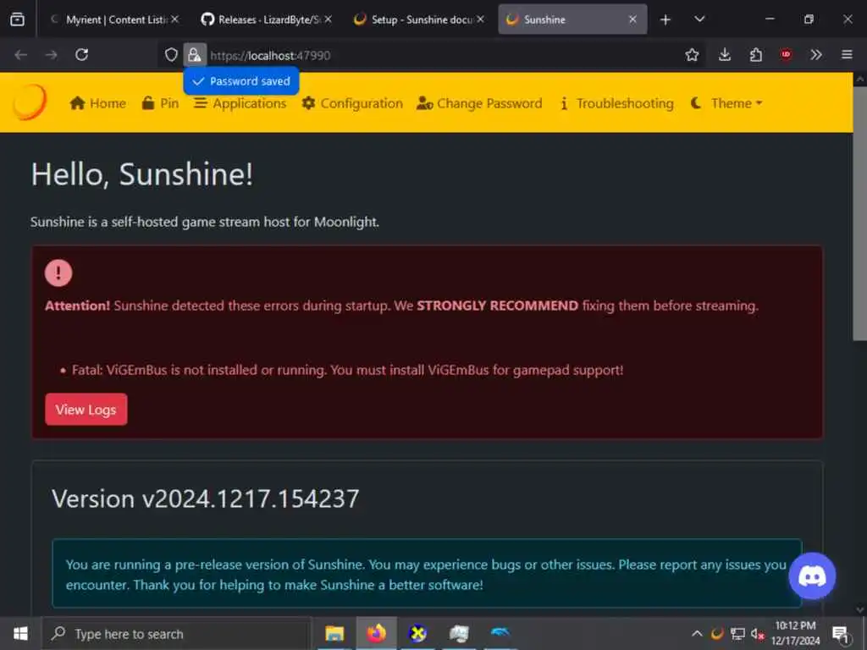Reload the current page
The image size is (867, 650).
click(82, 55)
